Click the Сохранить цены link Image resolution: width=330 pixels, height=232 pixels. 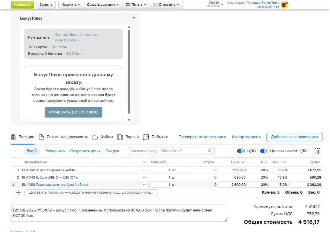coord(85,151)
